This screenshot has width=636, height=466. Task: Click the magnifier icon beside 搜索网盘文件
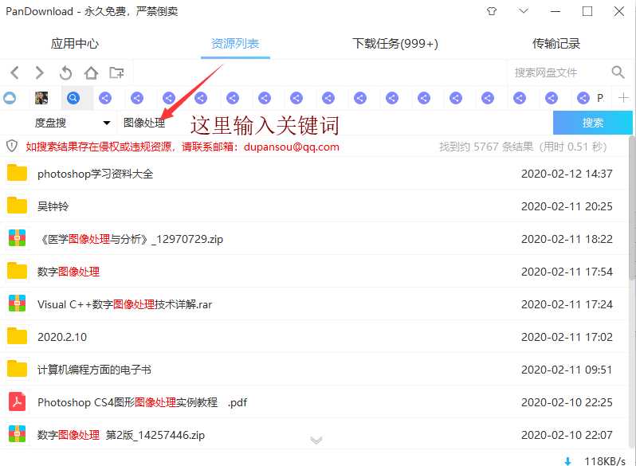click(618, 72)
